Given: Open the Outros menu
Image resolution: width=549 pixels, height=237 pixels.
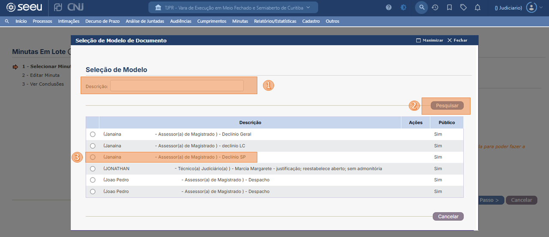Looking at the screenshot, I should coord(332,21).
